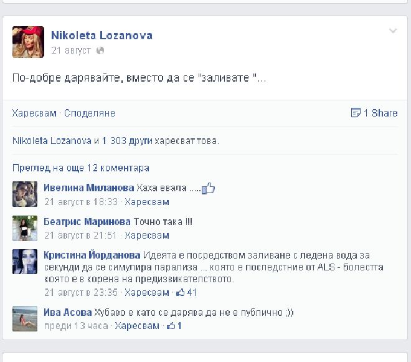Screen dimensions: 411x362
Task: Open the 1 303 други likes list
Action: click(127, 141)
